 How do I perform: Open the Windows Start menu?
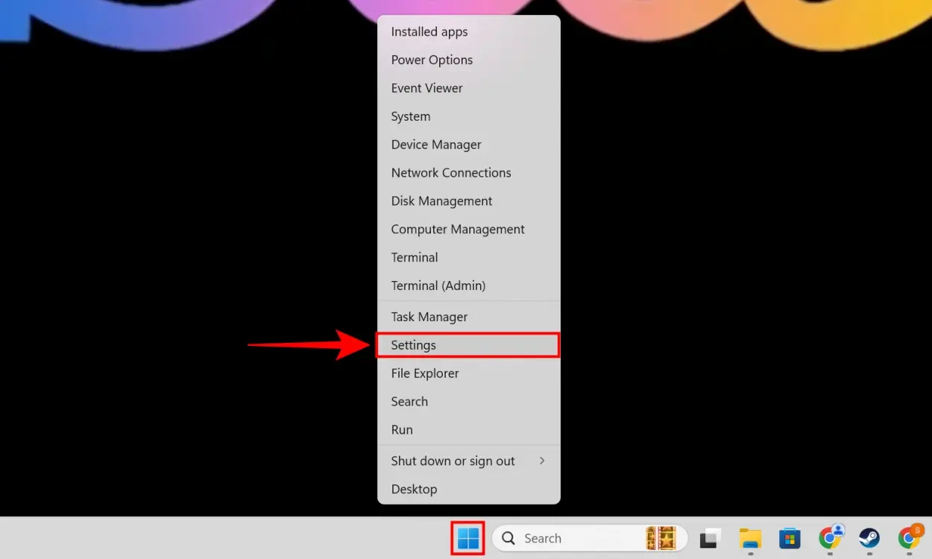pyautogui.click(x=467, y=537)
